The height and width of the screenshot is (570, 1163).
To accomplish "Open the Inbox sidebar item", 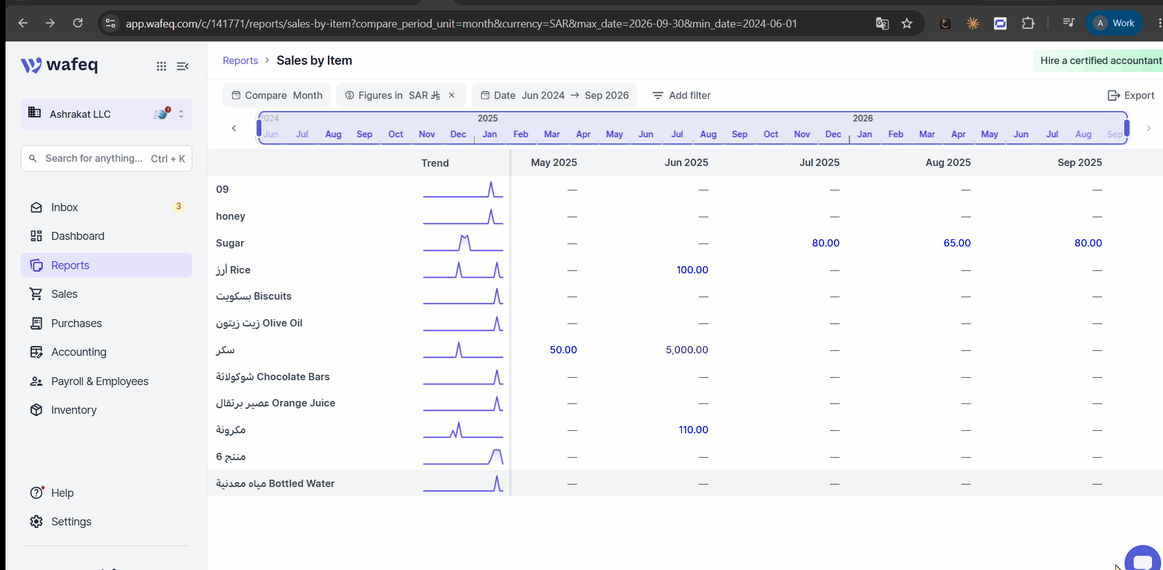I will pos(106,207).
